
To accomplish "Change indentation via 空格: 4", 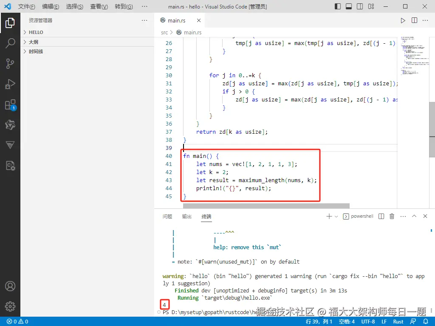I will click(347, 322).
